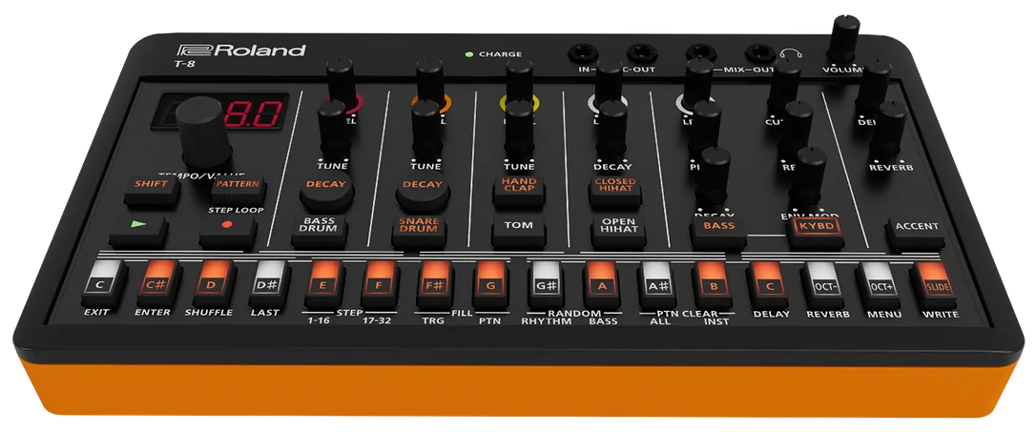Adjust the VOLUME knob

[843, 38]
